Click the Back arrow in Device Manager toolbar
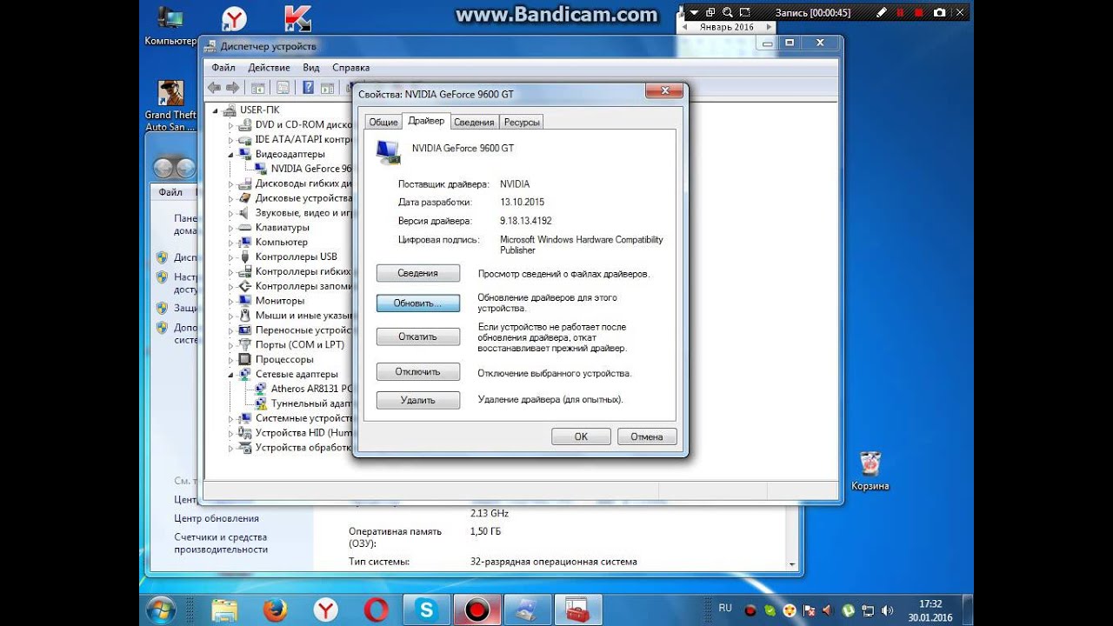 pyautogui.click(x=214, y=87)
